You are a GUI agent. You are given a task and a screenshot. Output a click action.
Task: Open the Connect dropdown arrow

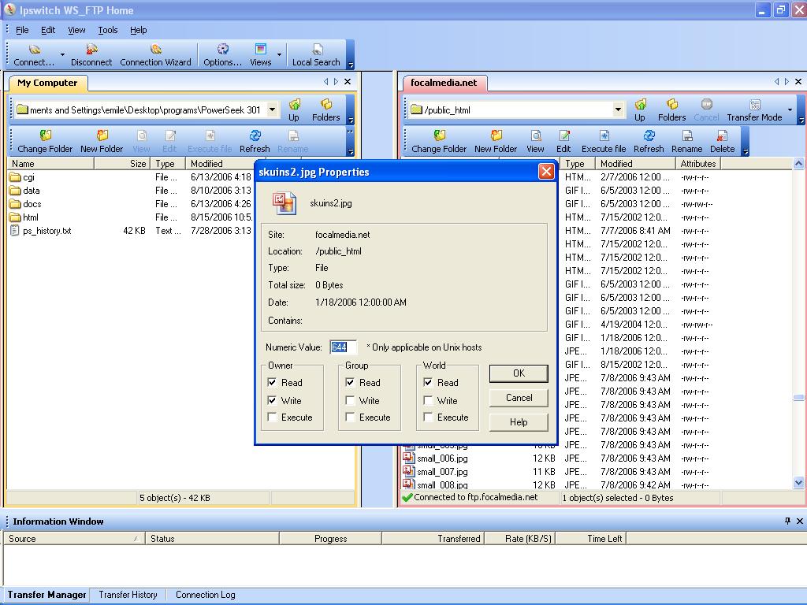pos(63,54)
